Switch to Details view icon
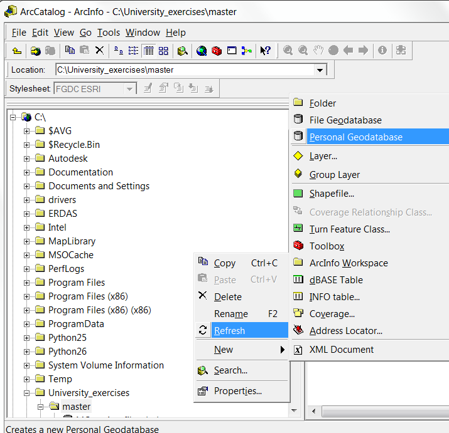Image resolution: width=449 pixels, height=433 pixels. click(x=149, y=51)
